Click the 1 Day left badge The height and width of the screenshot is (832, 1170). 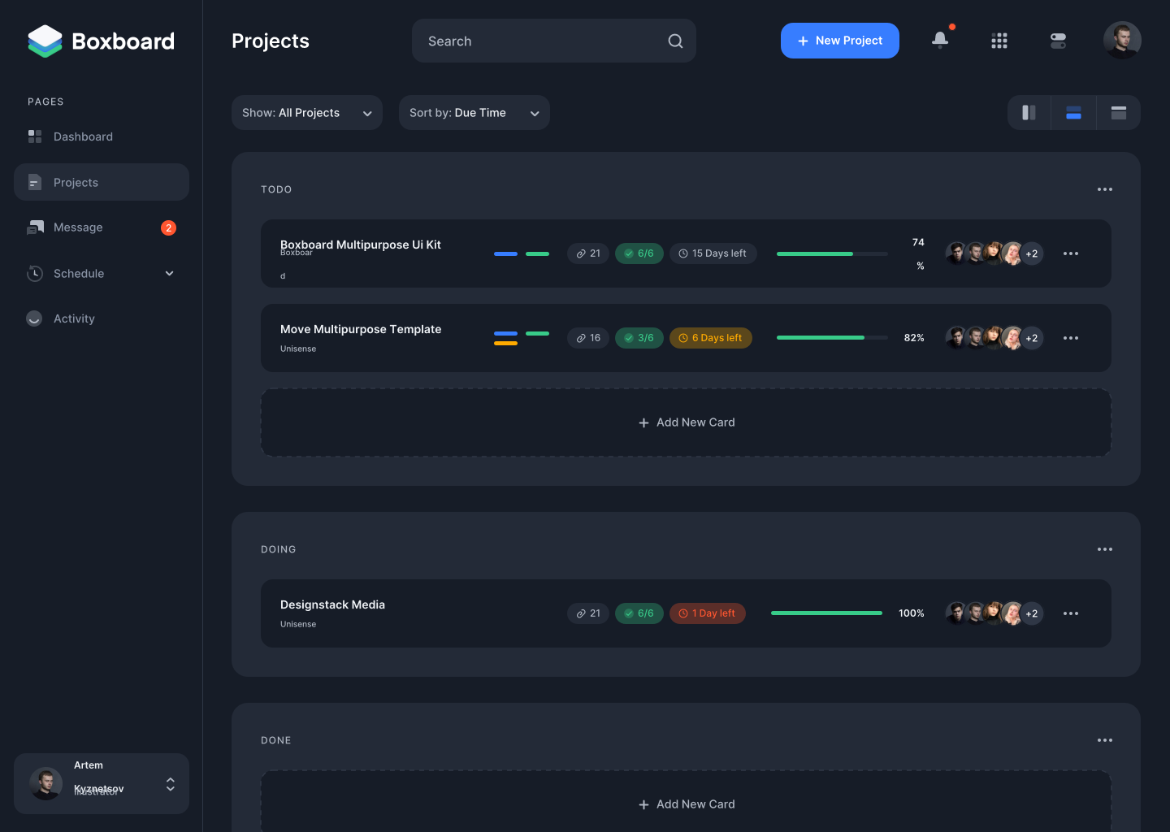click(708, 613)
